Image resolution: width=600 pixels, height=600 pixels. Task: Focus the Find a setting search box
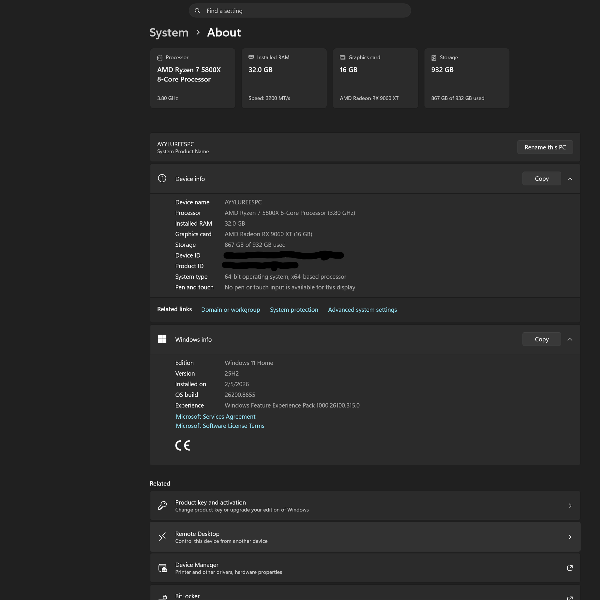click(300, 11)
